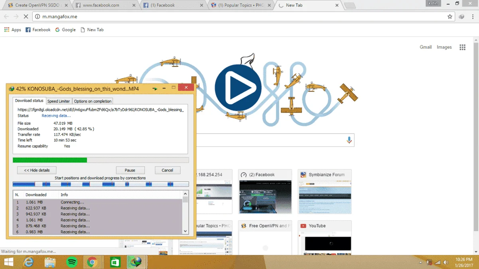The width and height of the screenshot is (479, 269).
Task: Open the Images link
Action: click(x=444, y=47)
